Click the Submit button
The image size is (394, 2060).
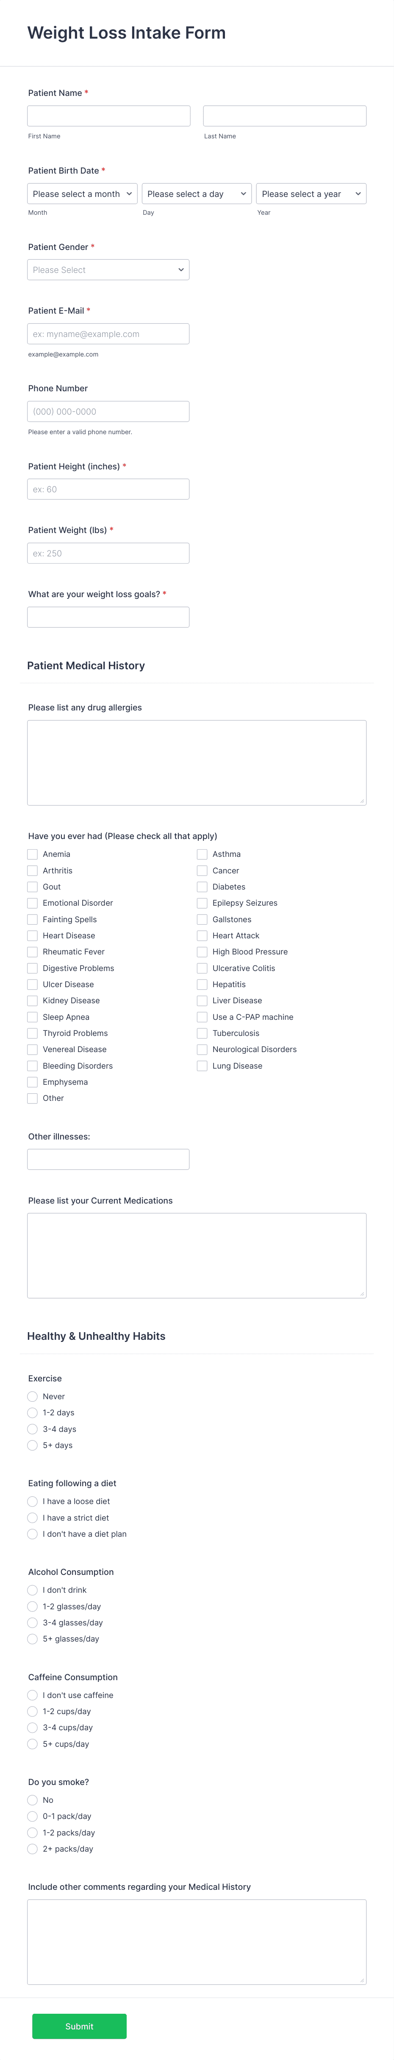click(79, 2026)
